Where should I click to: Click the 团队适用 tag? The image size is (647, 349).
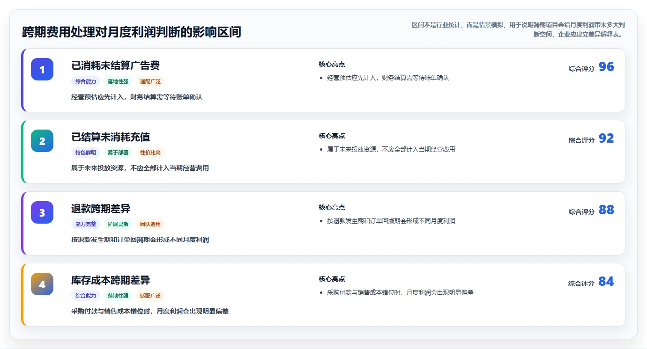150,224
